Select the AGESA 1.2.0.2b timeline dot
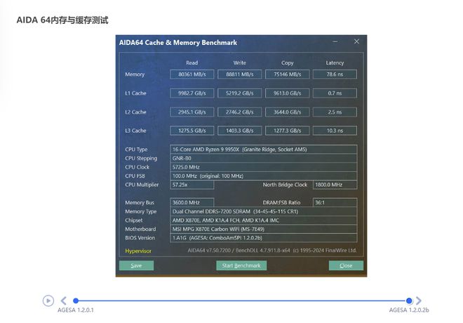 (x=409, y=301)
